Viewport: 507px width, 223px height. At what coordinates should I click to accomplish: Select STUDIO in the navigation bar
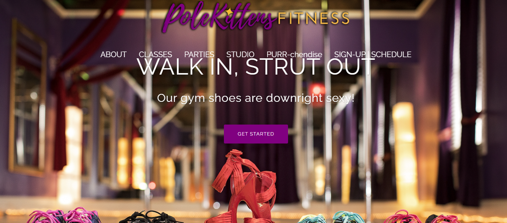click(240, 55)
